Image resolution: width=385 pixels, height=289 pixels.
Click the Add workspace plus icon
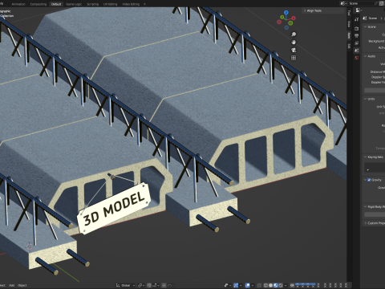pos(144,4)
